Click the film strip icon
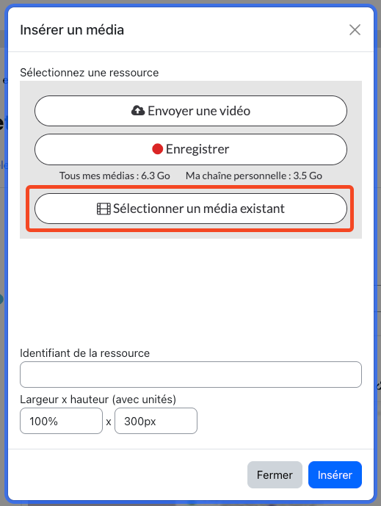Viewport: 381px width, 506px height. (104, 209)
